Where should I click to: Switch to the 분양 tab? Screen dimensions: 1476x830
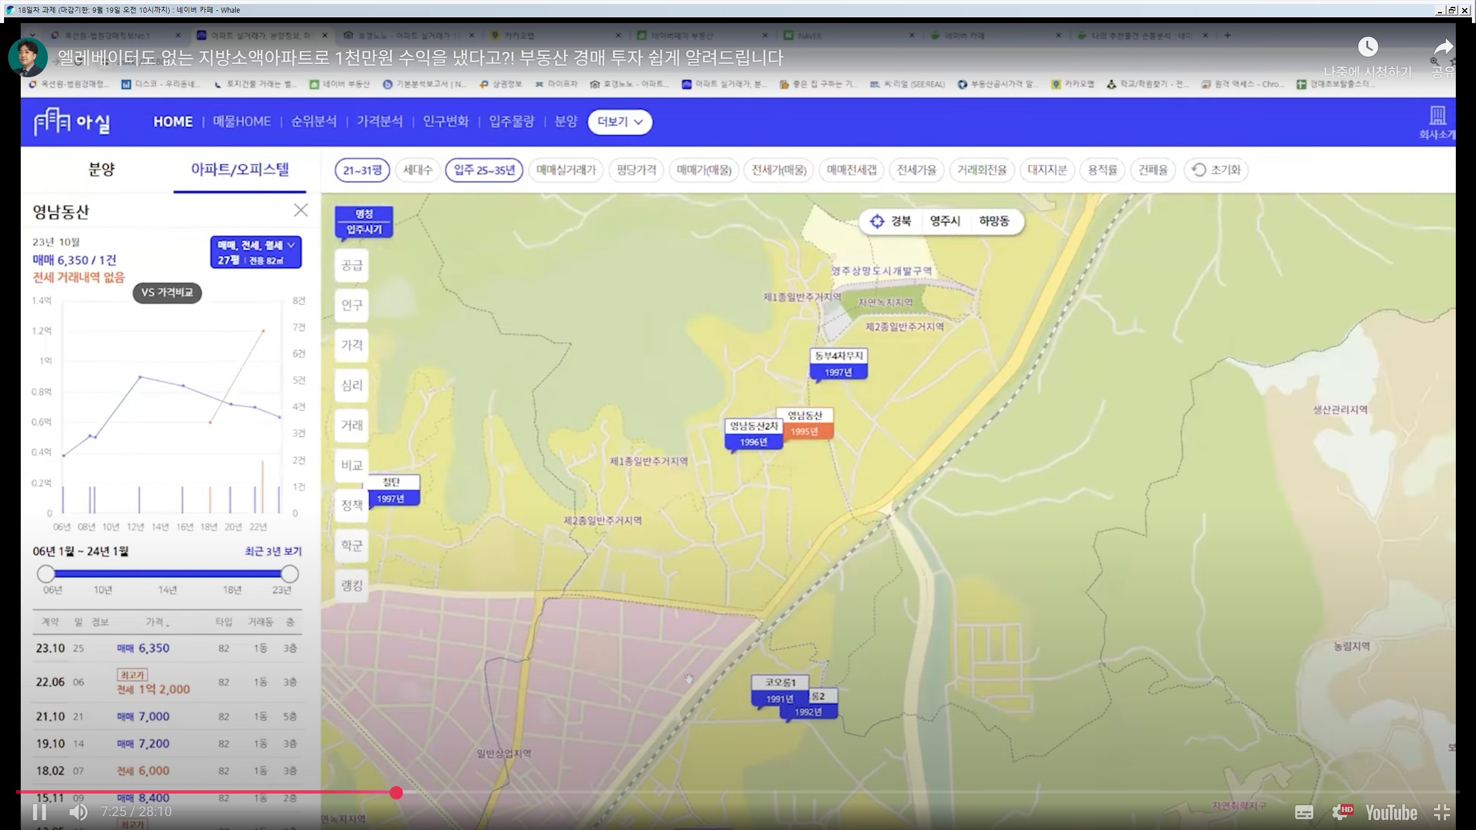pyautogui.click(x=101, y=169)
